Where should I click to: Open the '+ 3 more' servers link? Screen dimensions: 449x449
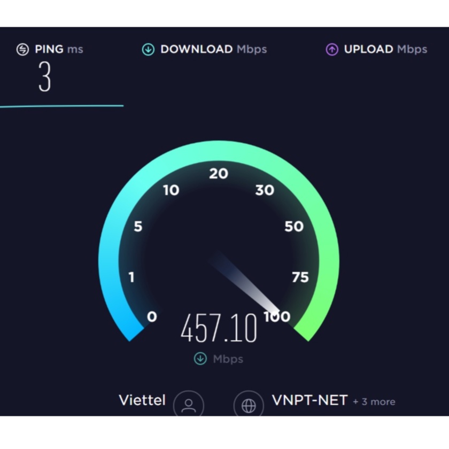374,402
